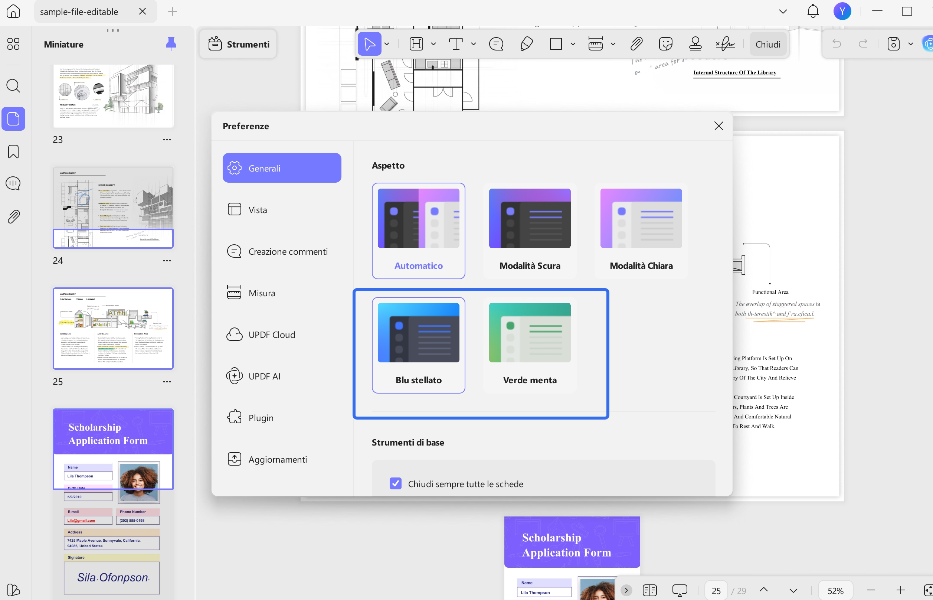This screenshot has height=600, width=933.
Task: Add a new tab with plus
Action: [173, 11]
